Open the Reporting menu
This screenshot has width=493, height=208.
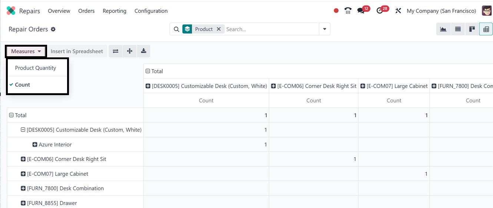[114, 11]
